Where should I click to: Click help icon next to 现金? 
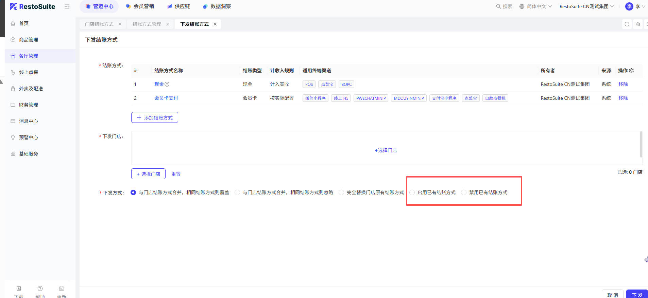tap(167, 84)
